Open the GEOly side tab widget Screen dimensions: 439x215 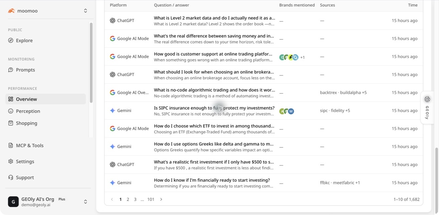427,108
